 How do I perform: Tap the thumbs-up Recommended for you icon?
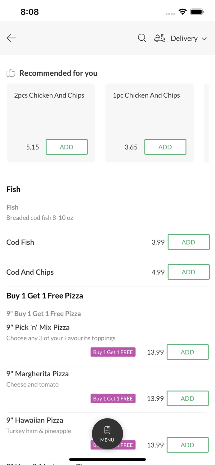[11, 73]
